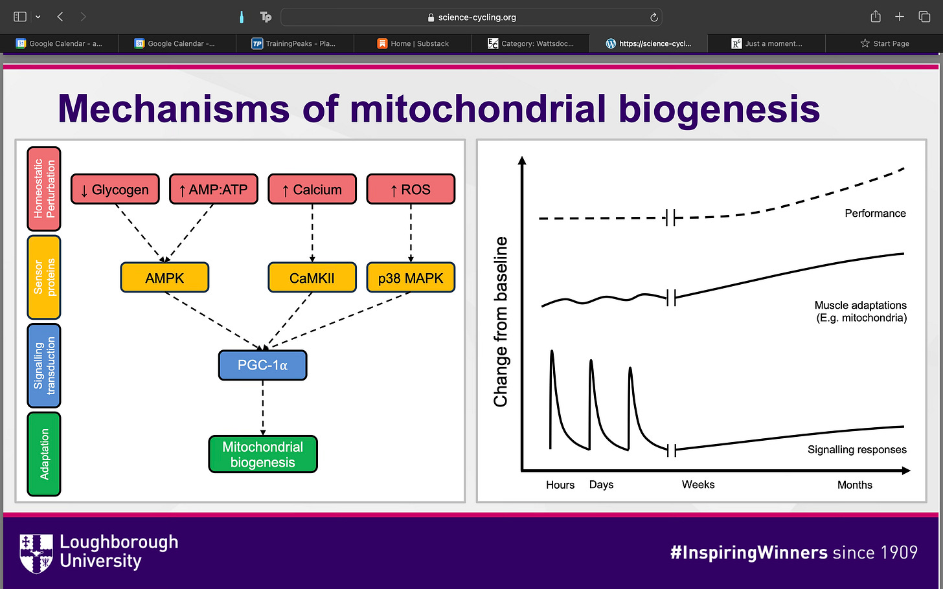The image size is (943, 589).
Task: Click the Homeostatic Perturbation side label
Action: point(44,189)
